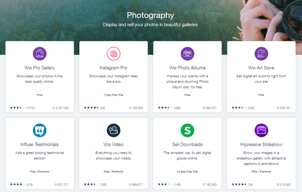
Task: Click the star rating on Inffuse Testimonials
Action: (x=18, y=185)
